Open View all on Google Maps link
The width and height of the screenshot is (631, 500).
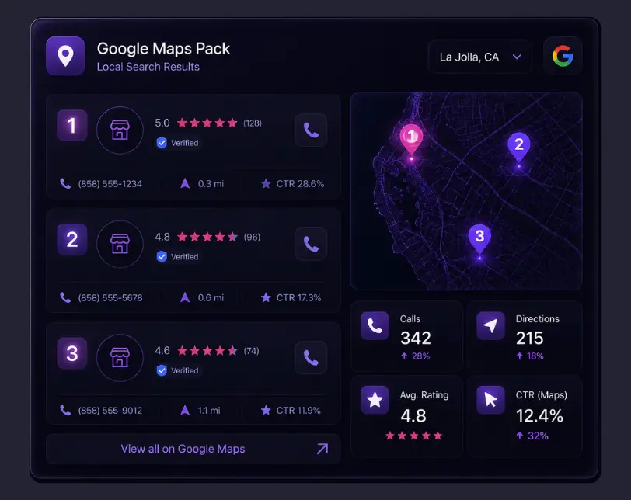[x=193, y=449]
